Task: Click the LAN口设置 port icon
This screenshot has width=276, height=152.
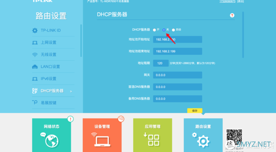Action: pyautogui.click(x=35, y=67)
